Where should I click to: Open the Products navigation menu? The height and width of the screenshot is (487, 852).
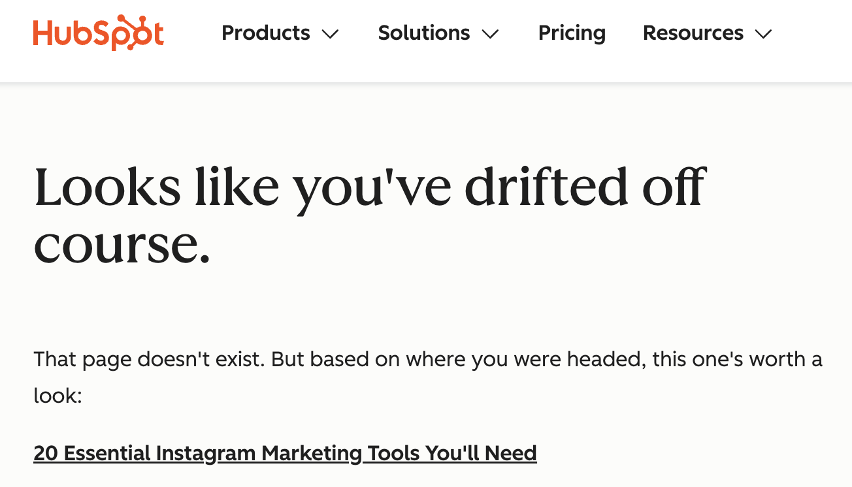pos(266,33)
